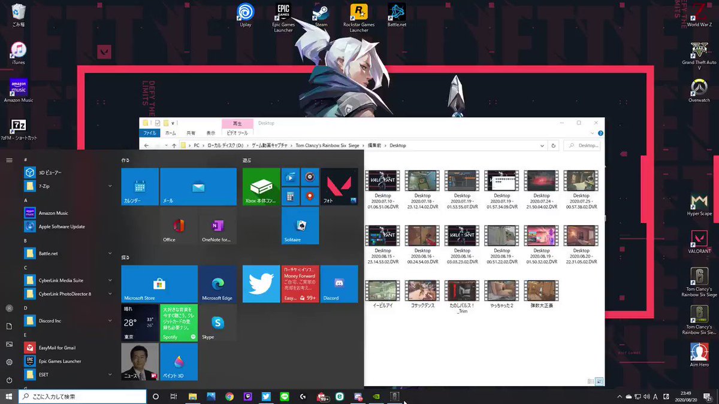
Task: Switch to 表示 ribbon tab
Action: click(x=211, y=133)
